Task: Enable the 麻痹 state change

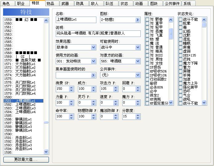Action: tap(180, 47)
